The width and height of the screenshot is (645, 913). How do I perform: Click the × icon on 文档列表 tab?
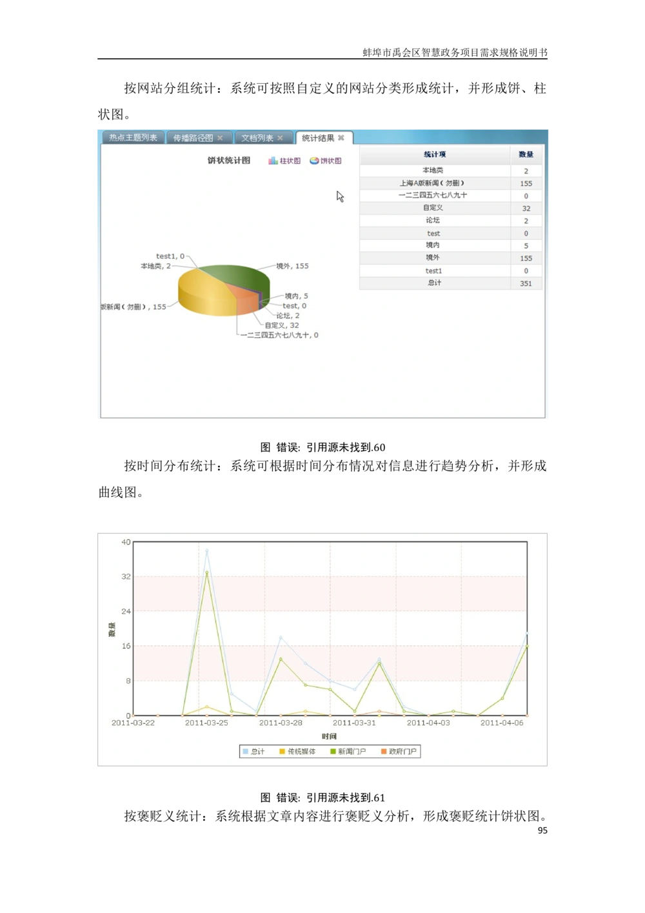pos(281,137)
